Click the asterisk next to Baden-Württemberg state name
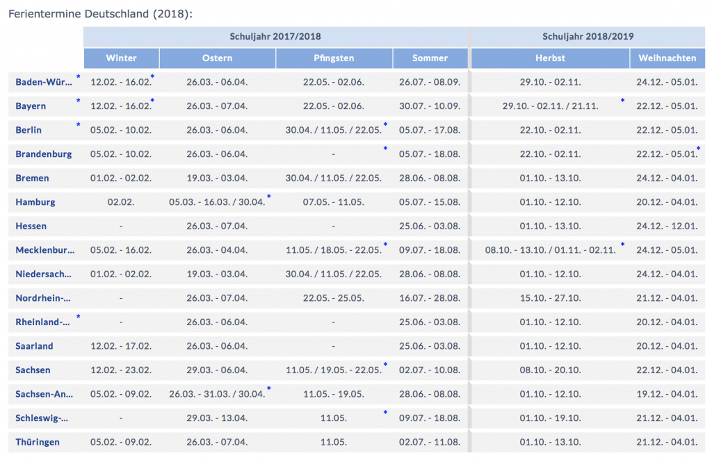This screenshot has width=712, height=460. click(79, 77)
